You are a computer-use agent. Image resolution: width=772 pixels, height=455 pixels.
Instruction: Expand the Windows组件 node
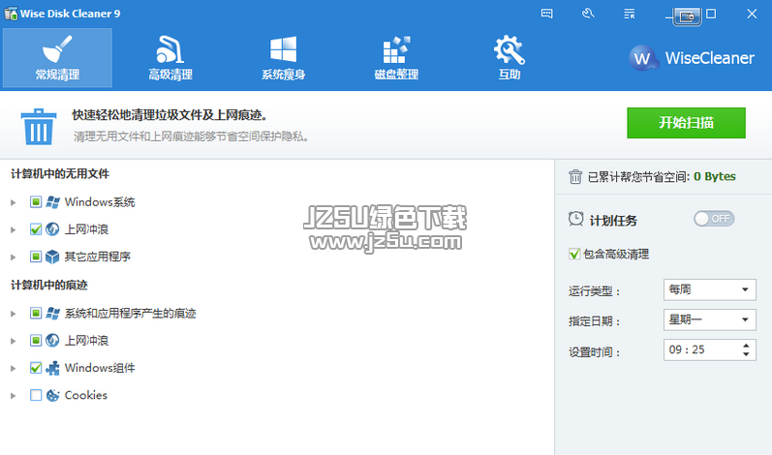pos(14,368)
